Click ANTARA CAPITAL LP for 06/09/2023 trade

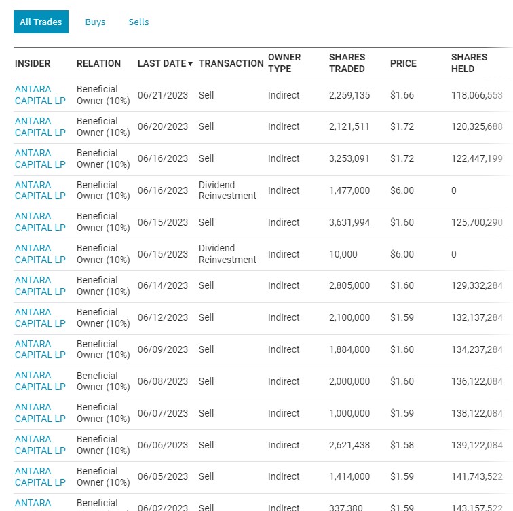(x=40, y=349)
